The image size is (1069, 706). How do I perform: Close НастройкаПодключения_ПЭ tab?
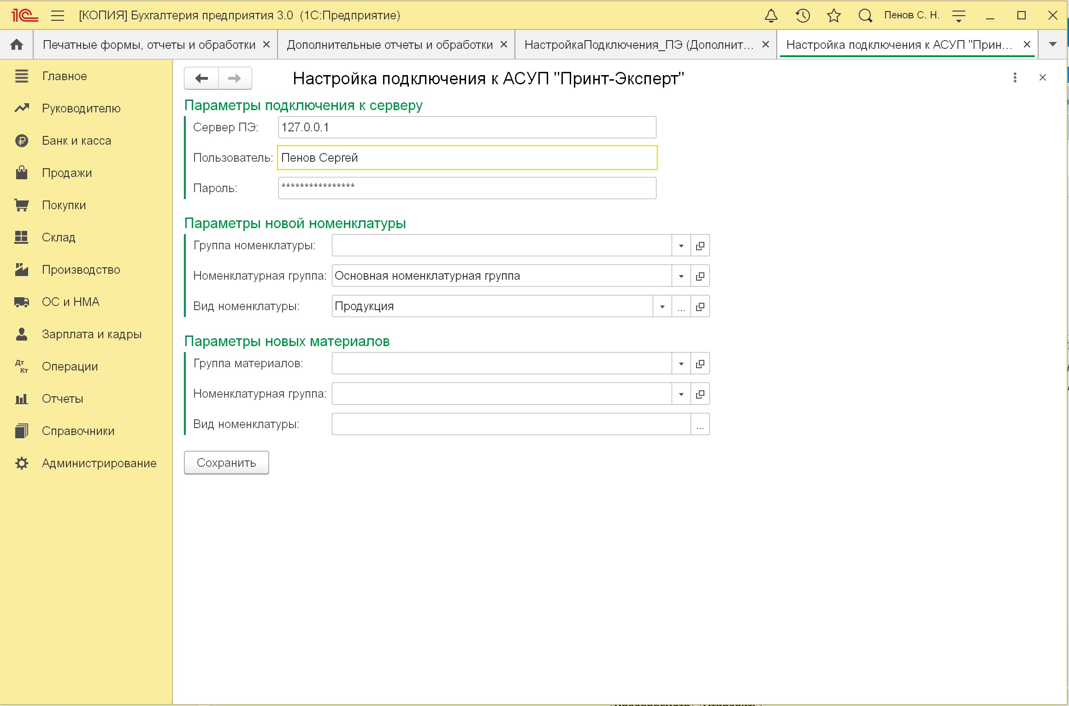766,45
